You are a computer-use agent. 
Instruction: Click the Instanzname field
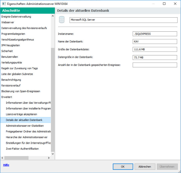pos(155,34)
